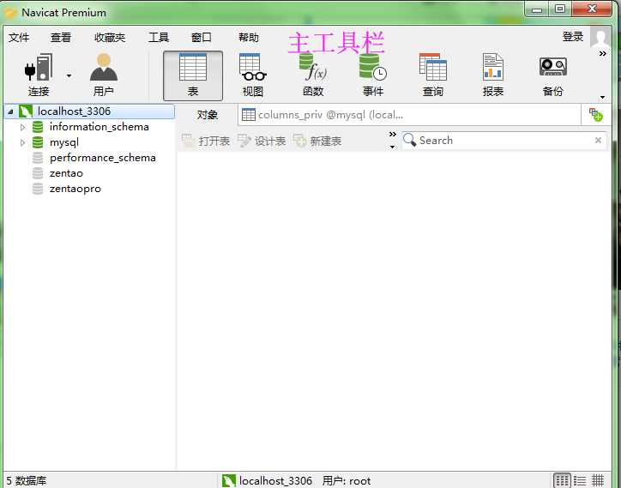The image size is (621, 488).
Task: Open the 视图 views section
Action: [x=253, y=75]
